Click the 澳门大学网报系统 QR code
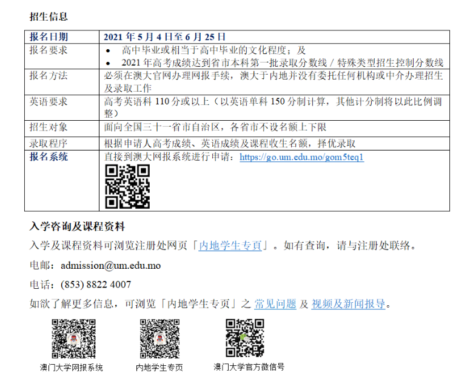This screenshot has width=470, height=375. pyautogui.click(x=73, y=339)
